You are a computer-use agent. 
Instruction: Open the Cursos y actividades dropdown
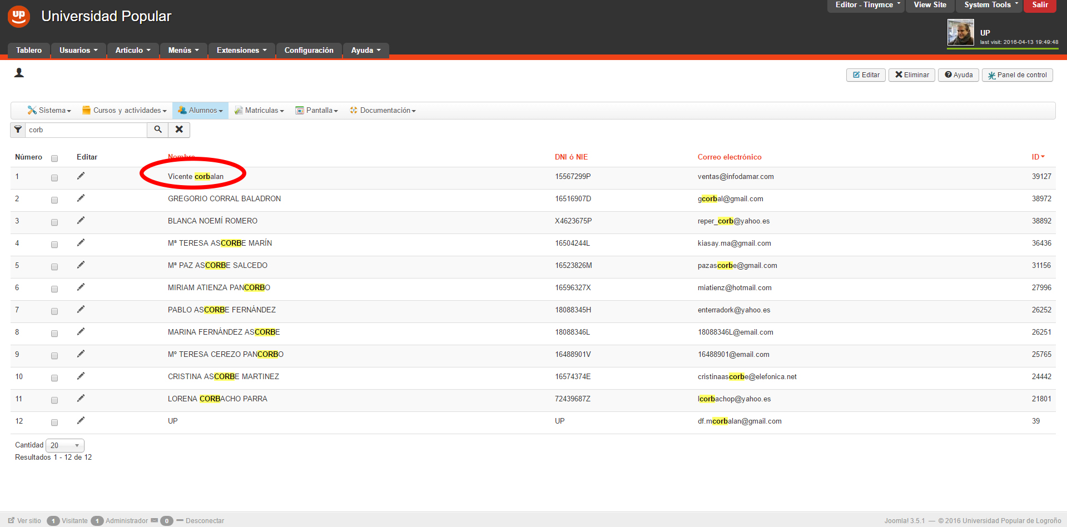coord(125,111)
